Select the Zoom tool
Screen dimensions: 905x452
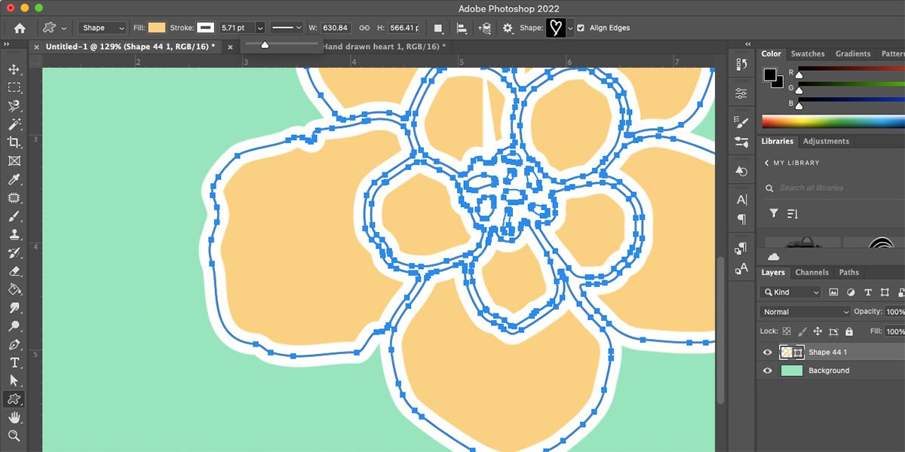14,435
